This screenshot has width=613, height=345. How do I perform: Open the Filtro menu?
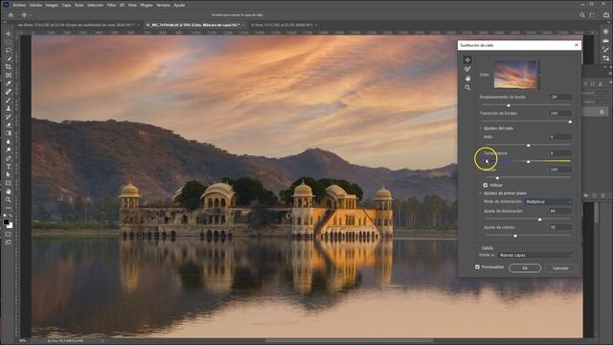(111, 5)
